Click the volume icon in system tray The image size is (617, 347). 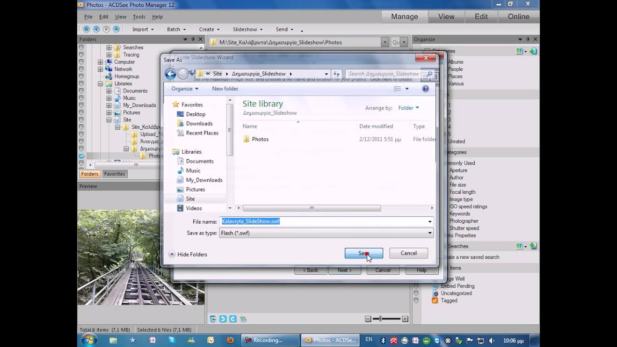tap(491, 340)
